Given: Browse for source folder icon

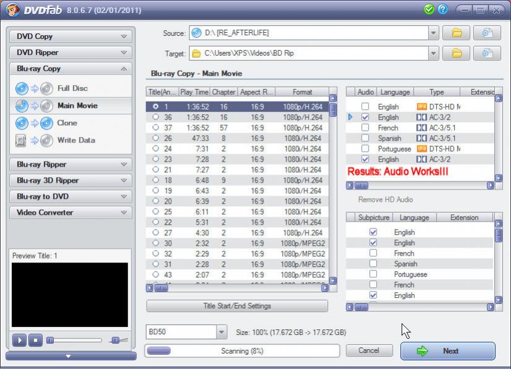Looking at the screenshot, I should 457,33.
